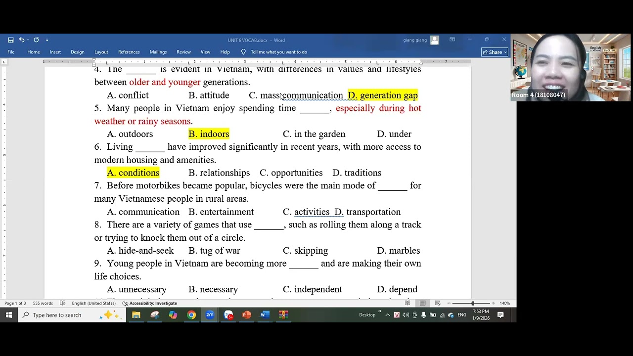Click the zoom in plus button
The image size is (633, 356).
click(493, 303)
